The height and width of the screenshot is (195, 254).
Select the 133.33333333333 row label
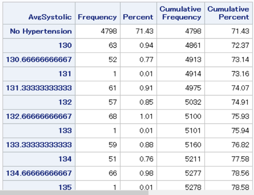(x=39, y=145)
